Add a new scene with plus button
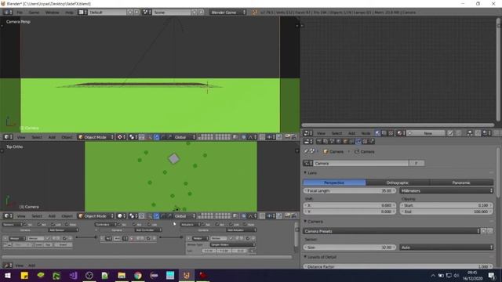Image resolution: width=502 pixels, height=282 pixels. point(195,13)
